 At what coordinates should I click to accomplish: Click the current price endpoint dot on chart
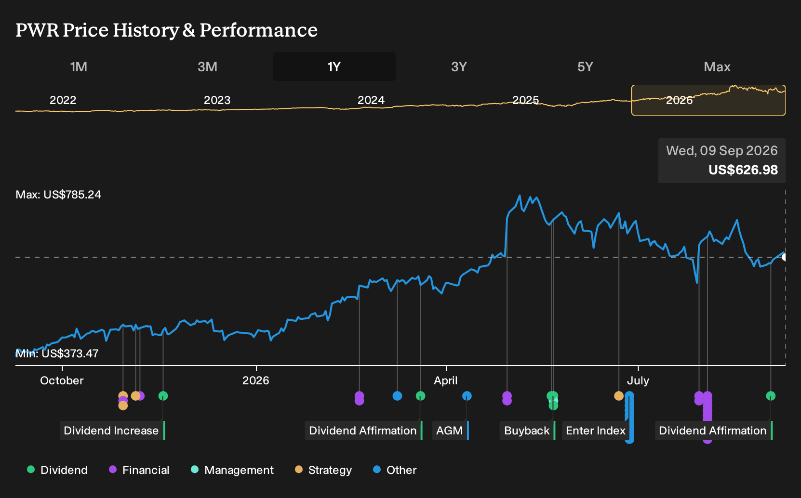[x=785, y=257]
